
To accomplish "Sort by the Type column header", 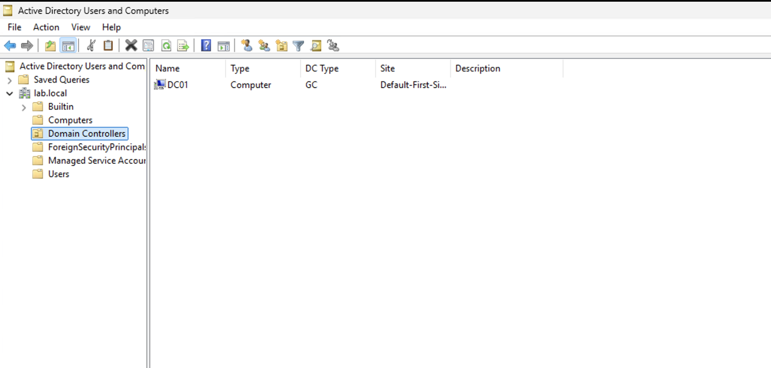I will point(263,68).
